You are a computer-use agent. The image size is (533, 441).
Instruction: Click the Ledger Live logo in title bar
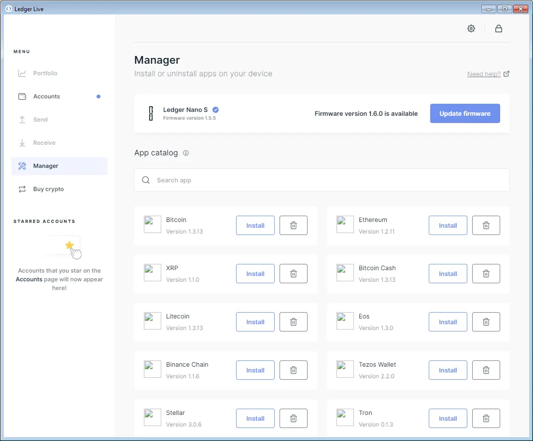[9, 9]
